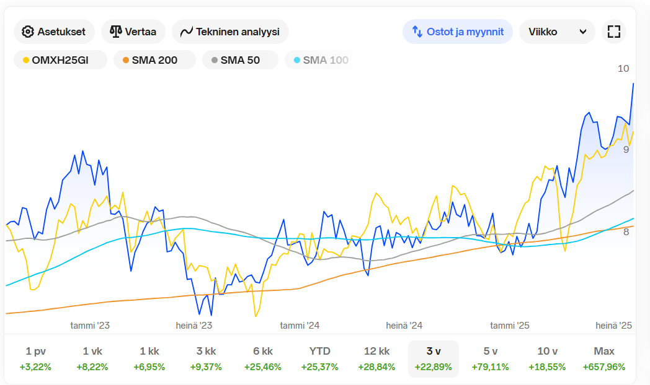
Task: Show the Max time range
Action: [x=603, y=358]
